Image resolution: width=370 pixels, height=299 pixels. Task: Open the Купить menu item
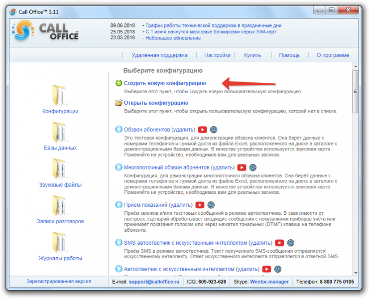(252, 55)
